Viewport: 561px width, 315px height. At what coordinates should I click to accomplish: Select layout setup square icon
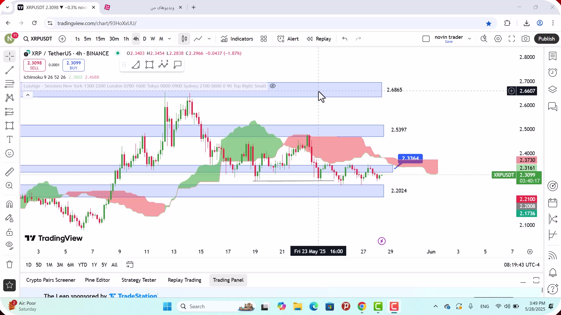pos(426,39)
